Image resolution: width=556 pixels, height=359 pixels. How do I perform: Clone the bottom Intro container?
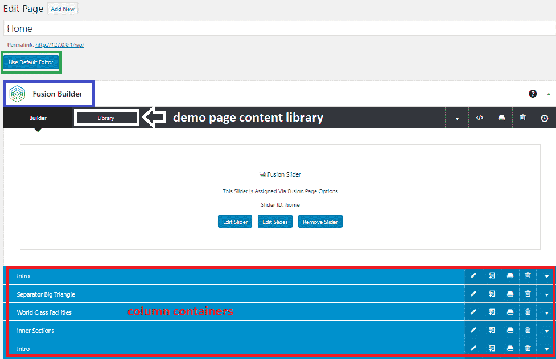[x=492, y=348]
